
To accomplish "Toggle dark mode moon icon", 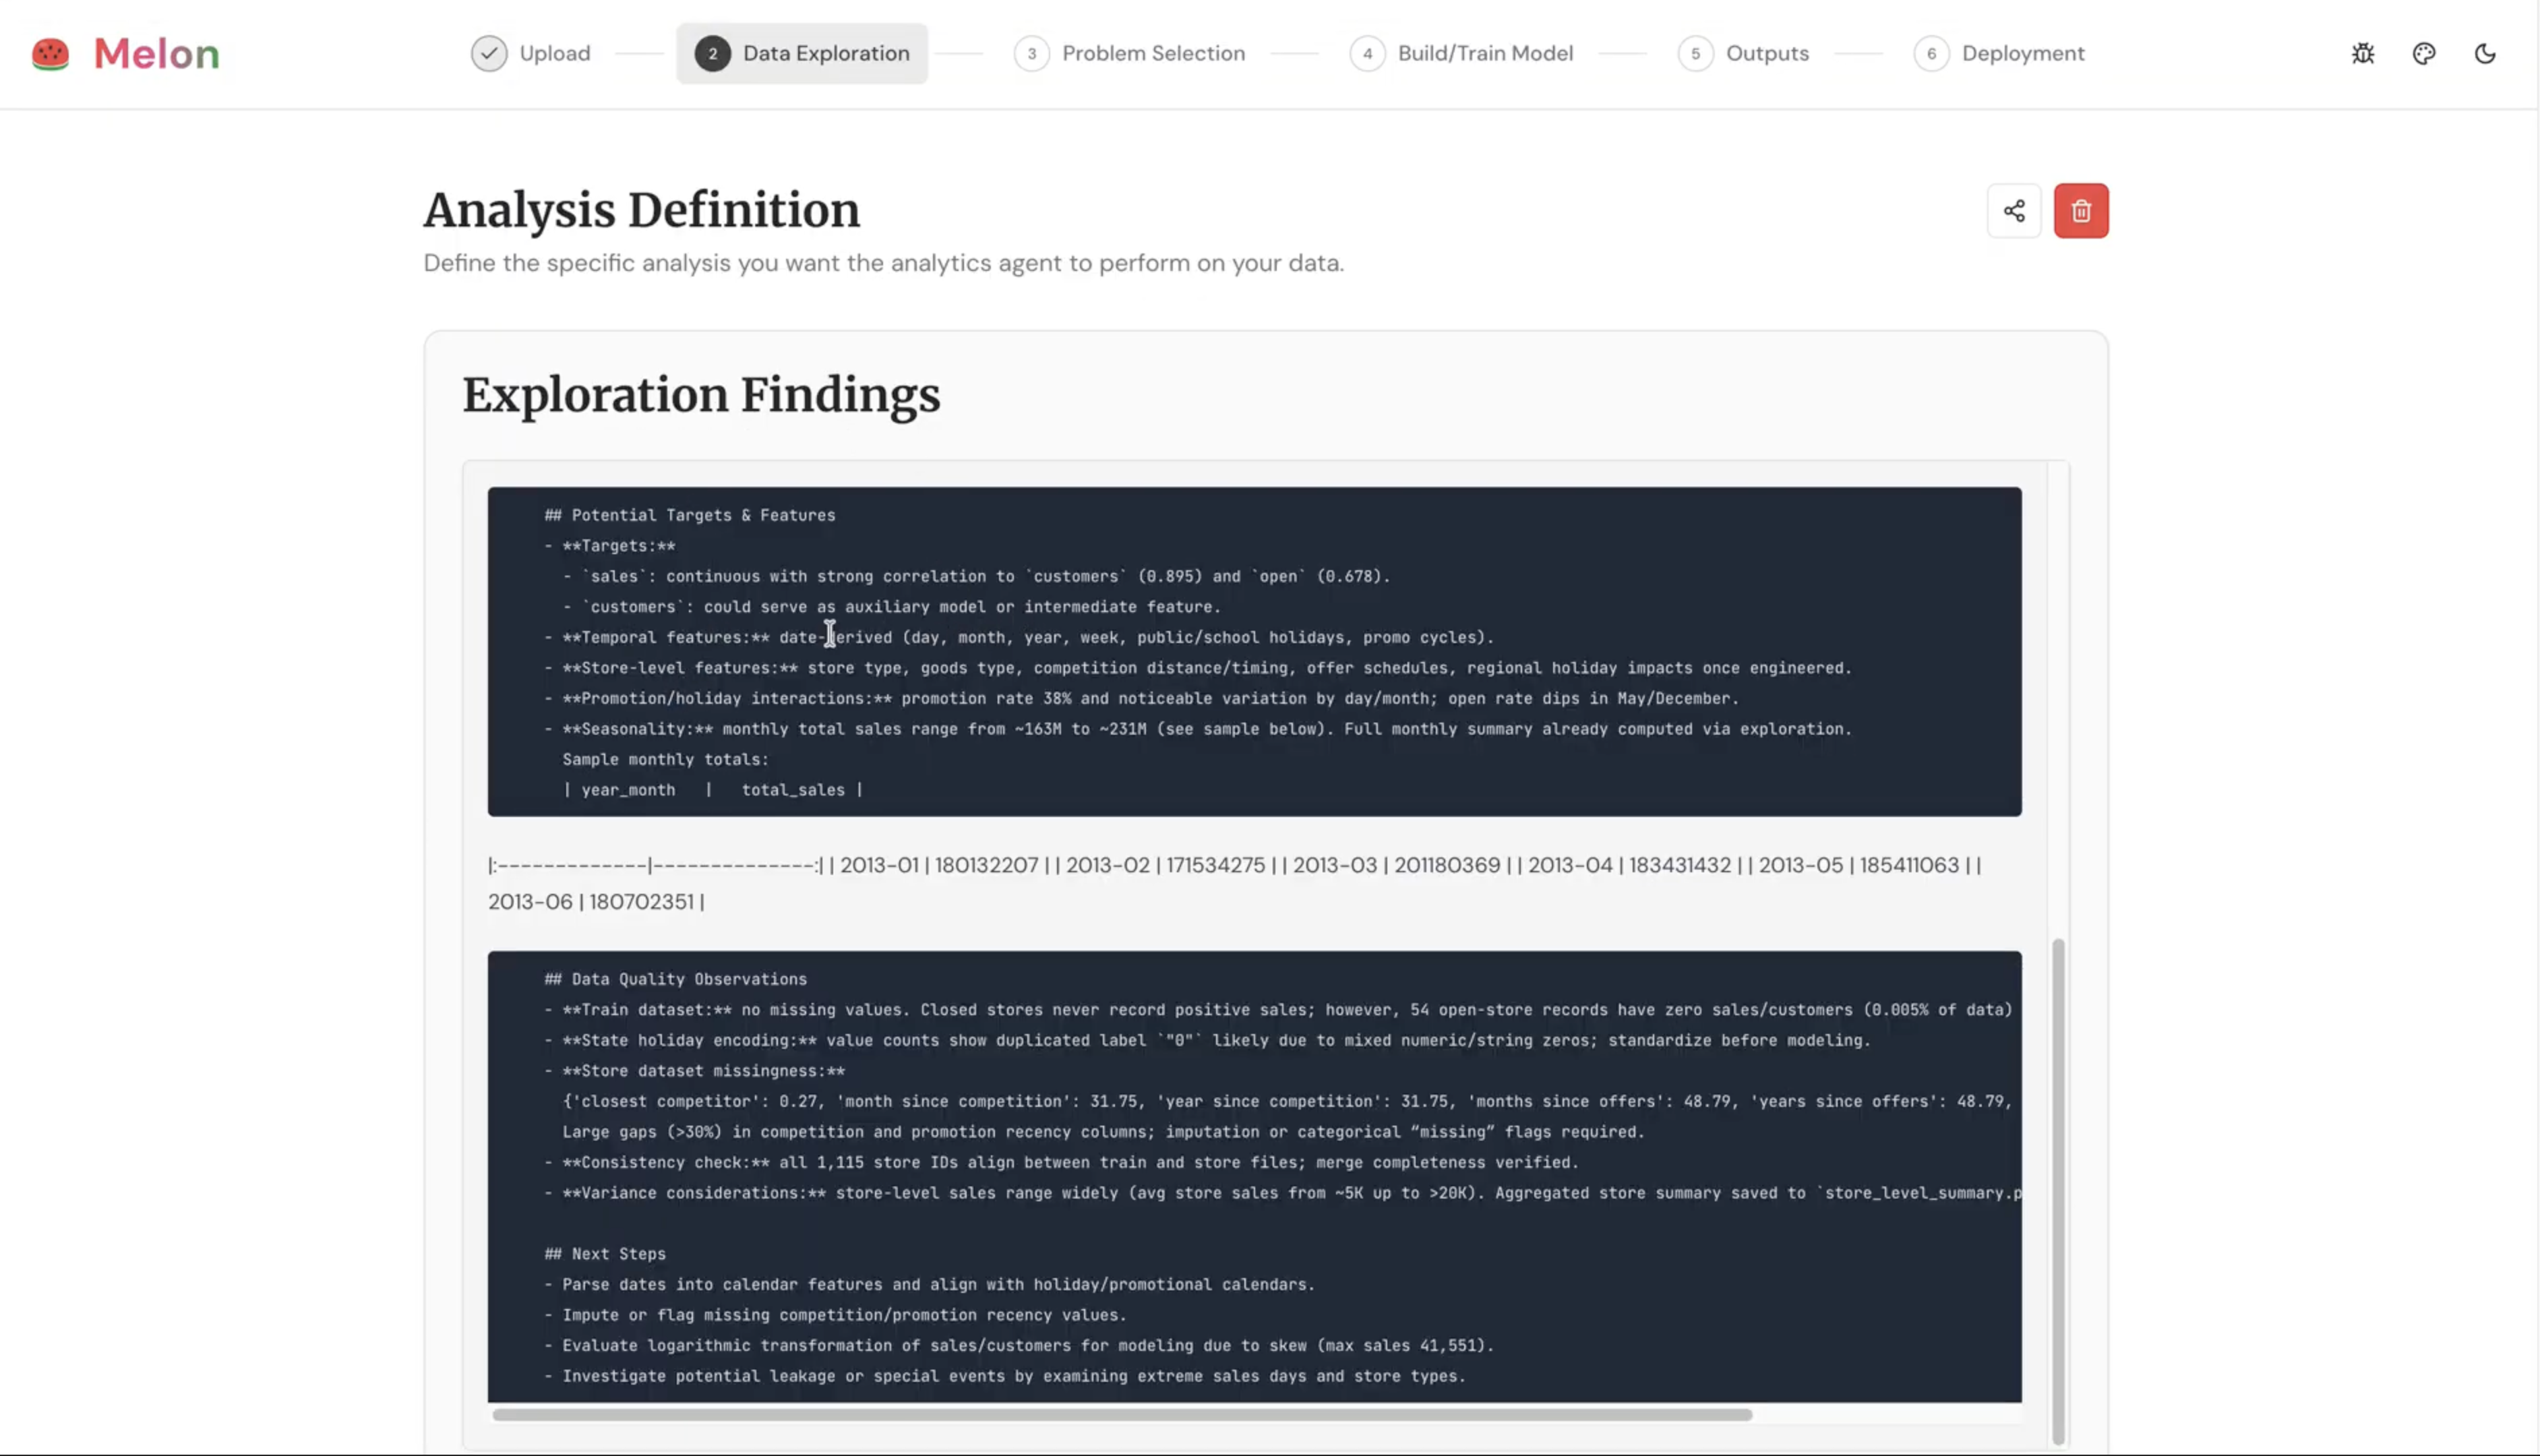I will point(2484,54).
